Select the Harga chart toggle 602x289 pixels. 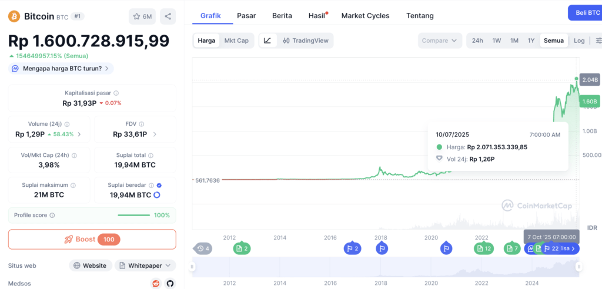(x=206, y=41)
